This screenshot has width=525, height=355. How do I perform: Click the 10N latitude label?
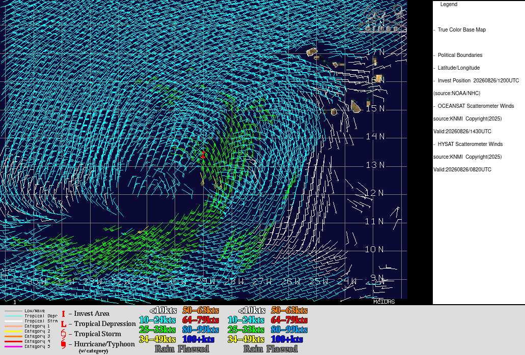[x=375, y=249]
